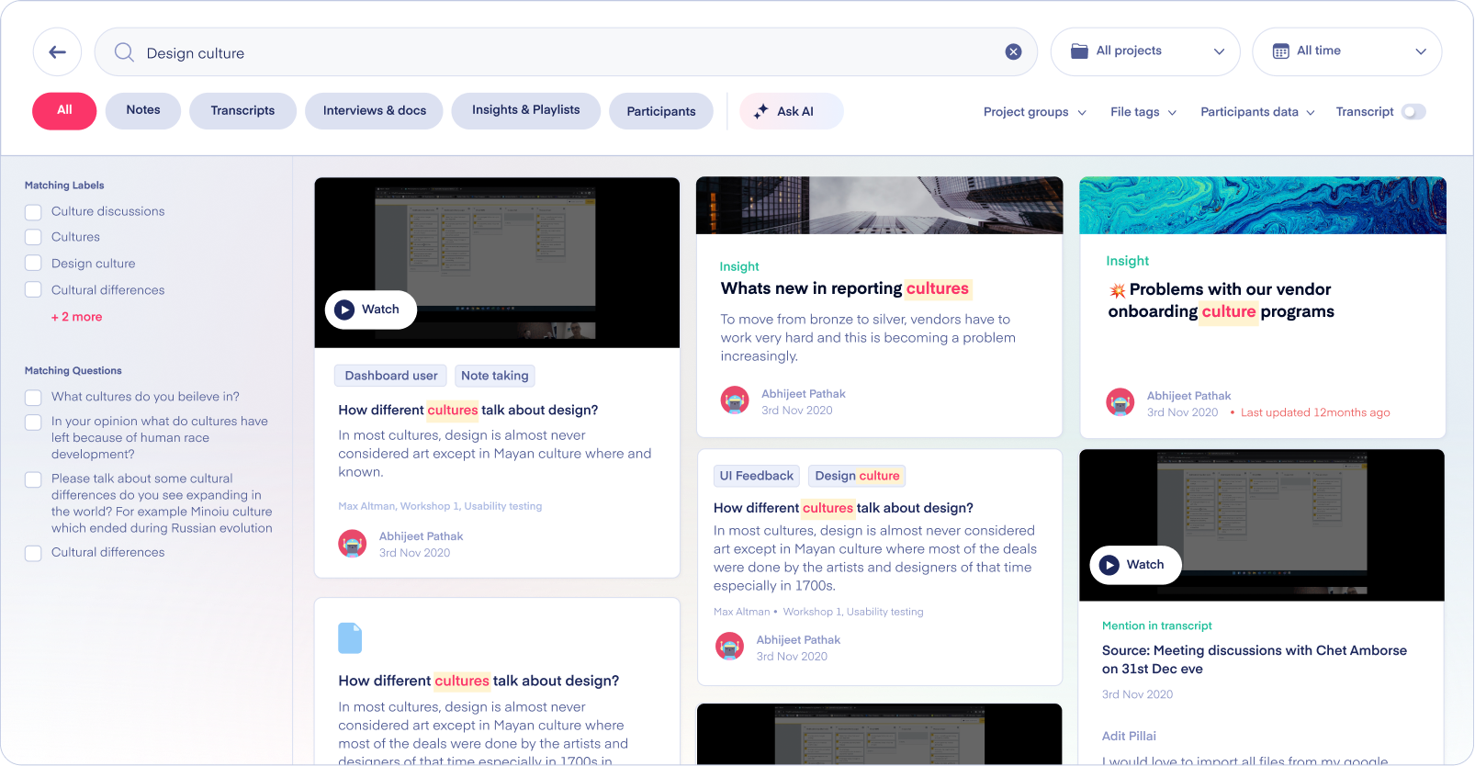Viewport: 1475px width, 766px height.
Task: Select the Insights & Playlists tab
Action: 525,110
